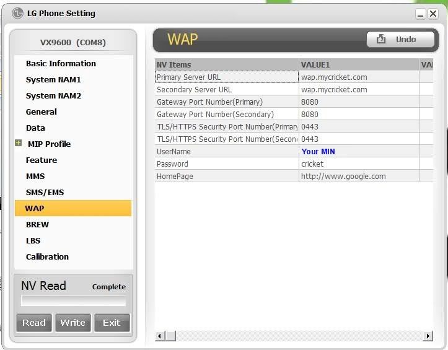The image size is (448, 350).
Task: Click the LG logo icon in title bar
Action: pos(17,13)
